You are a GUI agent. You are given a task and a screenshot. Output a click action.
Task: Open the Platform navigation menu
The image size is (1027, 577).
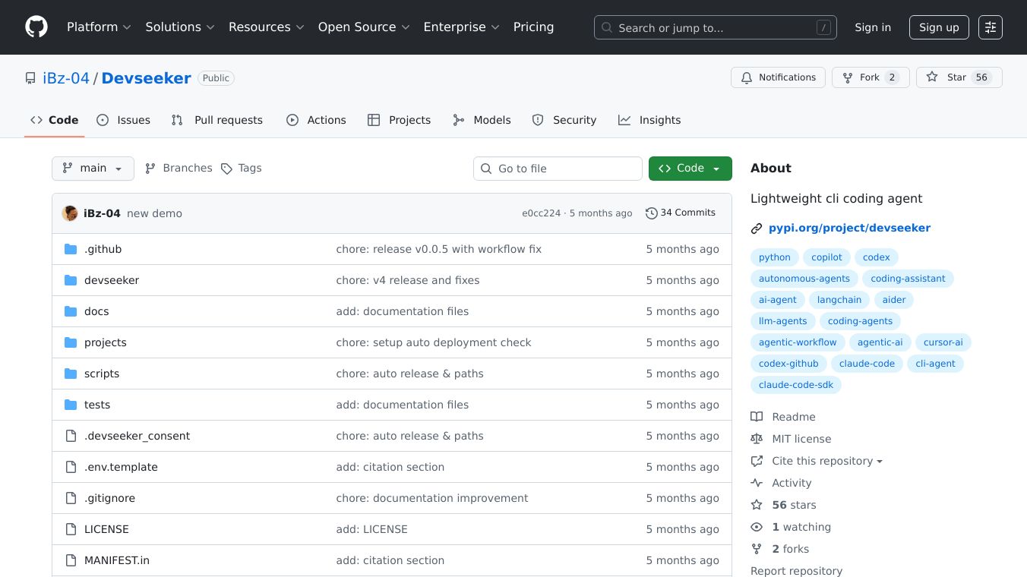pos(99,27)
